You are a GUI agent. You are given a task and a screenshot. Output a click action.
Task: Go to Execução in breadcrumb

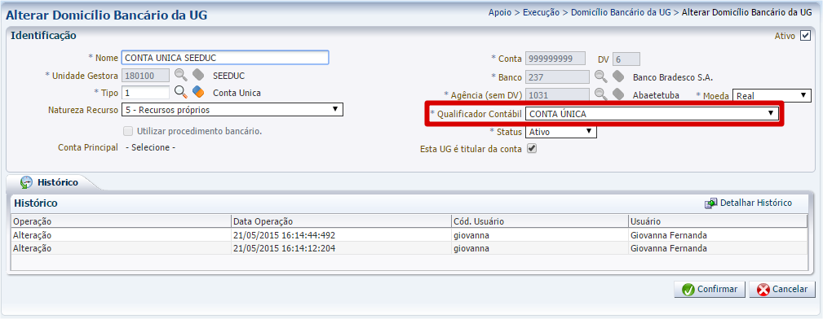[x=541, y=12]
